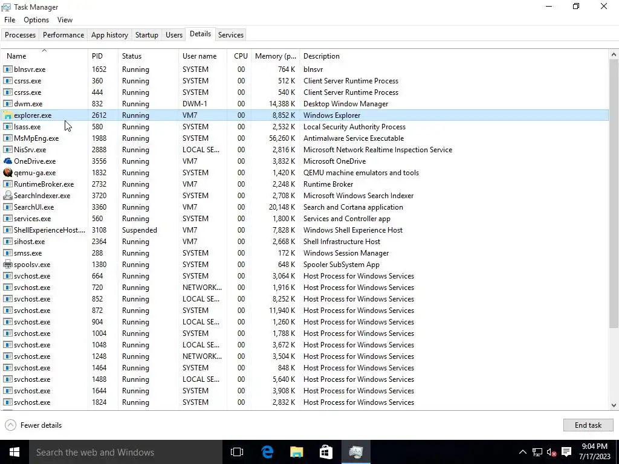Screen dimensions: 619x464
Task: Click the OneDrive.exe cloud icon
Action: tap(7, 161)
